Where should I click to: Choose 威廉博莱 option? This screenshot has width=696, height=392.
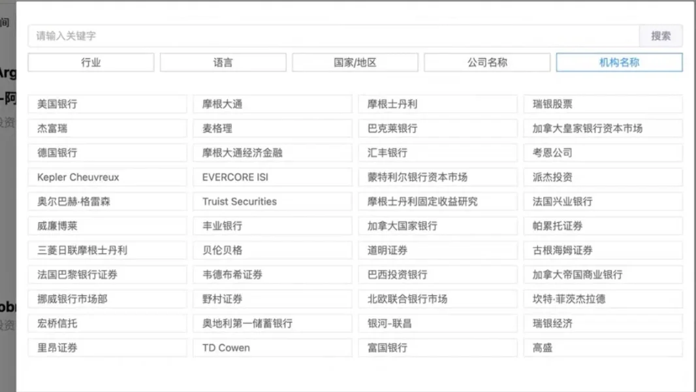[x=108, y=226]
